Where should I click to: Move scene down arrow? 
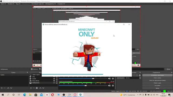[x=11, y=88]
